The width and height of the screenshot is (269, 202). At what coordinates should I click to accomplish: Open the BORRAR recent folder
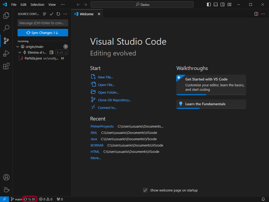pyautogui.click(x=97, y=145)
